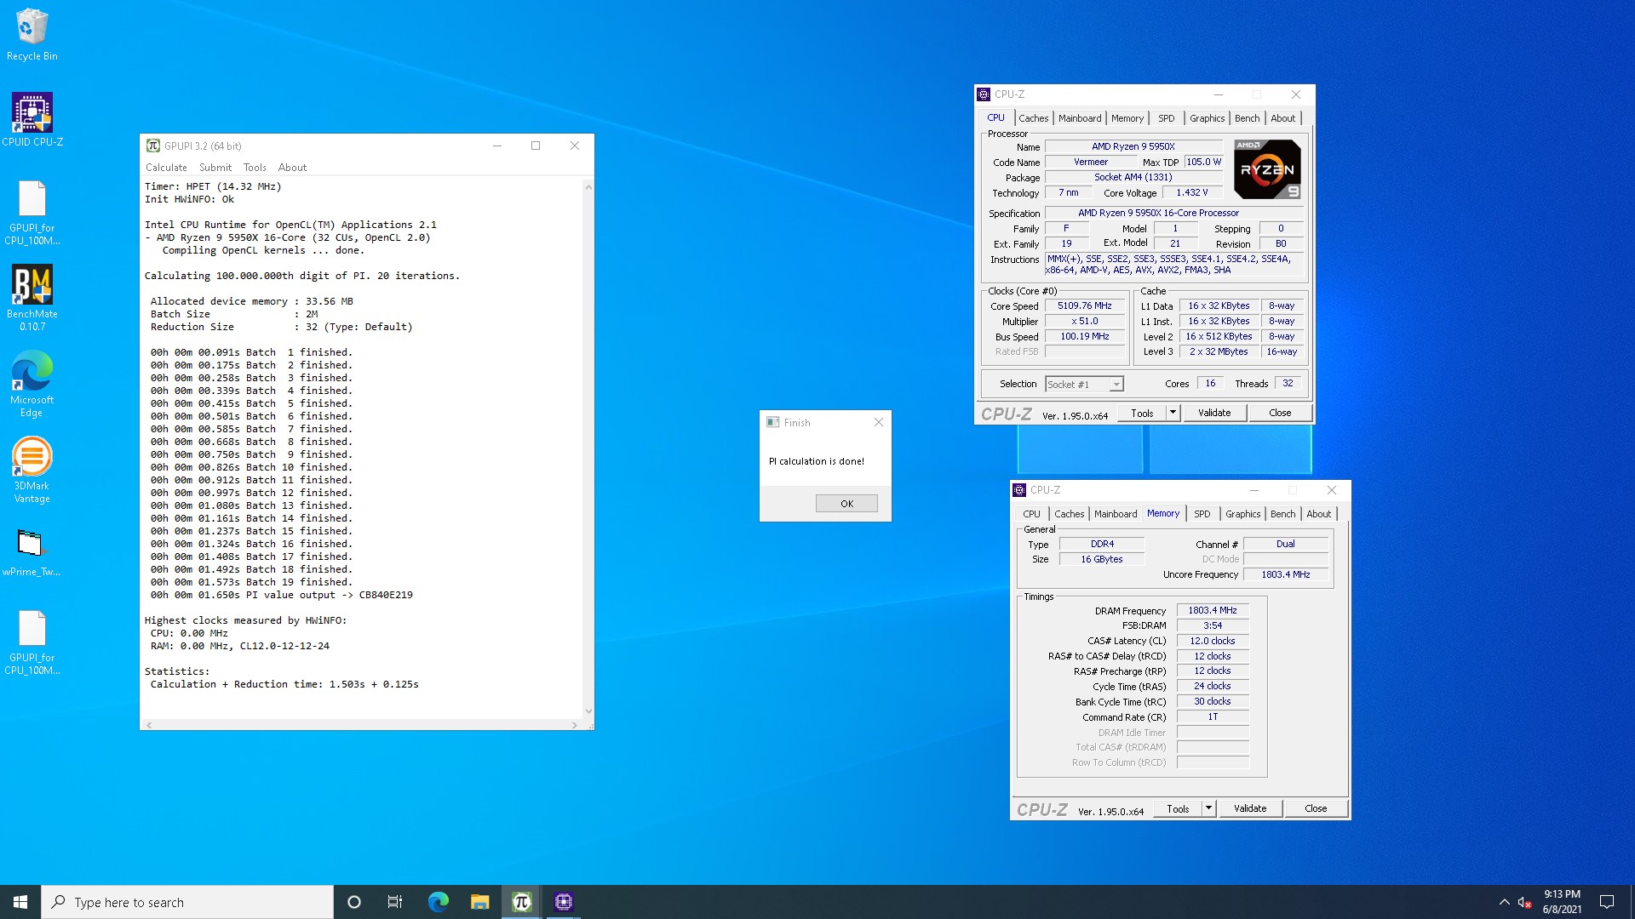Viewport: 1635px width, 919px height.
Task: Open Task View from taskbar
Action: [395, 902]
